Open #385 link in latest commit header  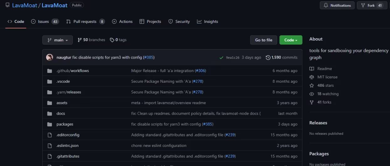(149, 58)
